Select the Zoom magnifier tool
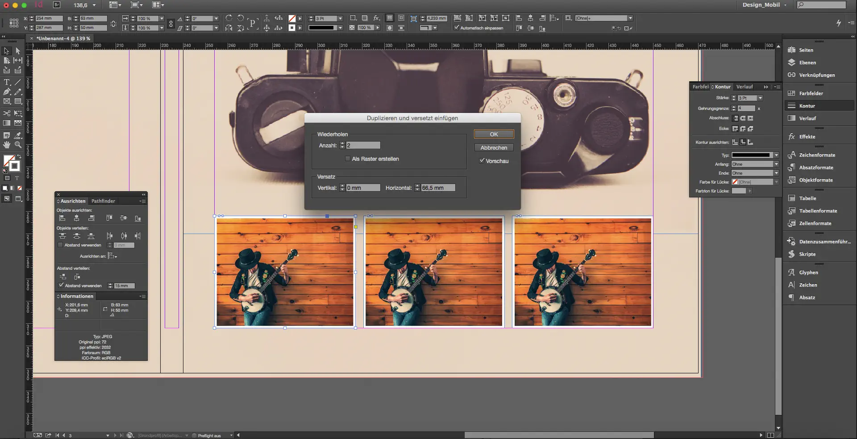Viewport: 857px width, 439px height. [18, 145]
